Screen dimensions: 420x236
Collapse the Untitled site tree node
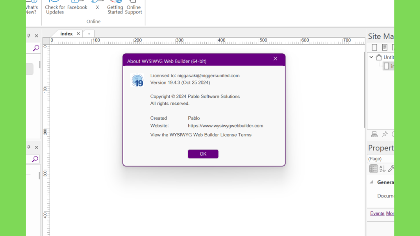click(x=371, y=57)
